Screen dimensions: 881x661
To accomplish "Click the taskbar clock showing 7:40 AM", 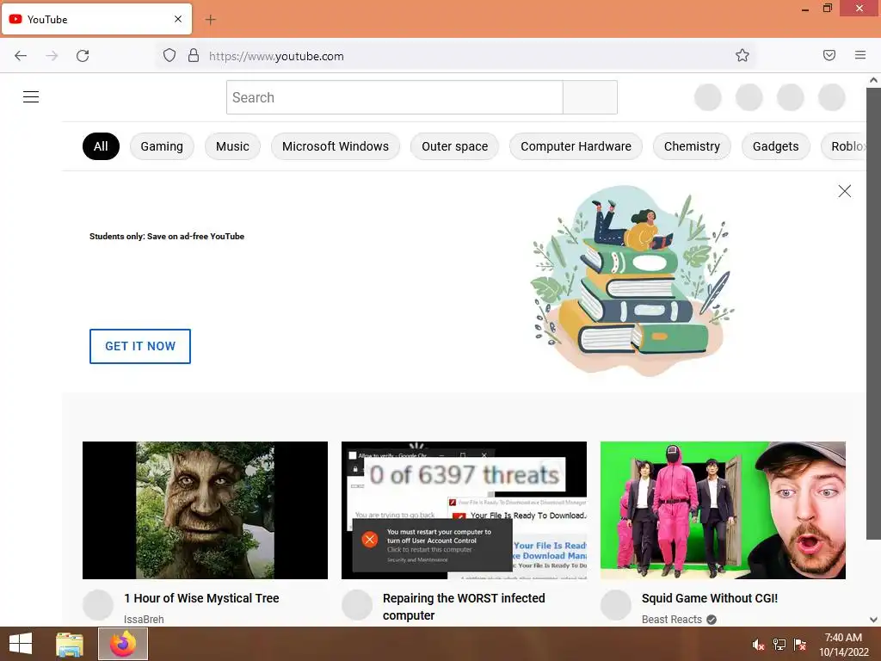I will coord(843,645).
